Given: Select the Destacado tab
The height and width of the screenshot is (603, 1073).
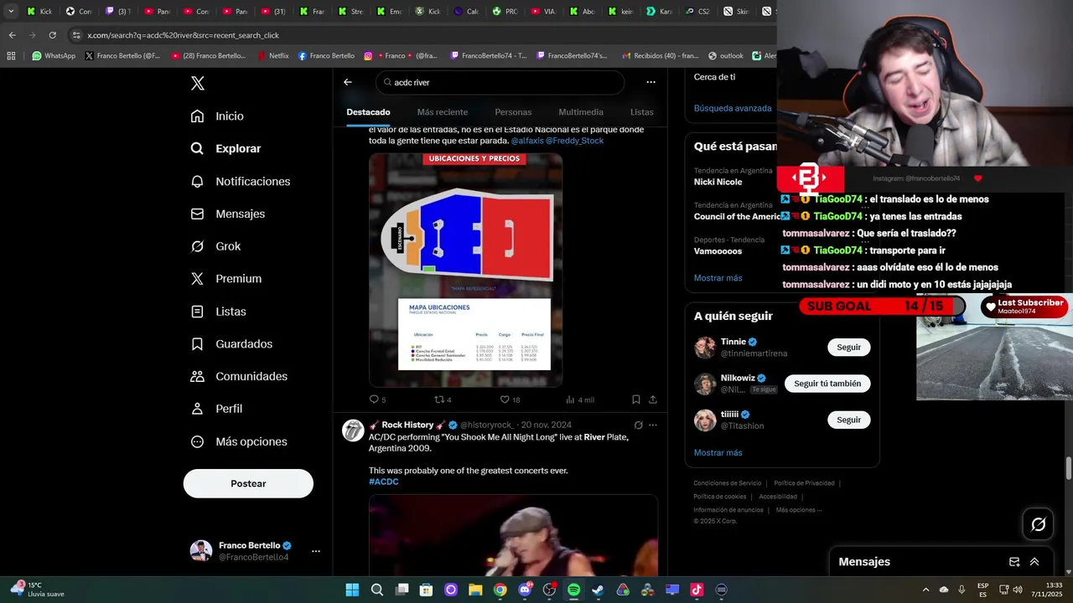Looking at the screenshot, I should 368,112.
